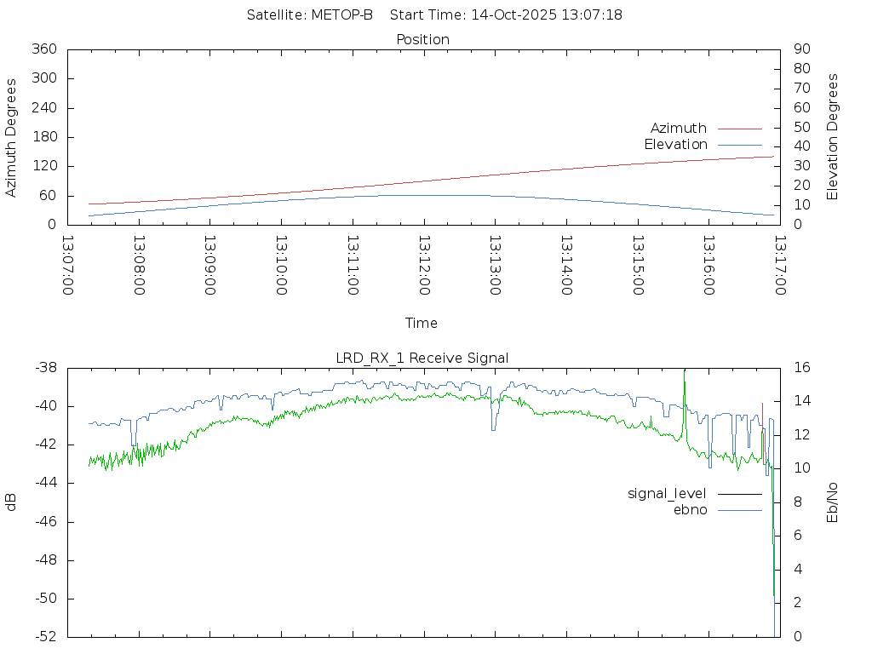Click the 13:17:00 time tick label
872x654 pixels.
(778, 265)
